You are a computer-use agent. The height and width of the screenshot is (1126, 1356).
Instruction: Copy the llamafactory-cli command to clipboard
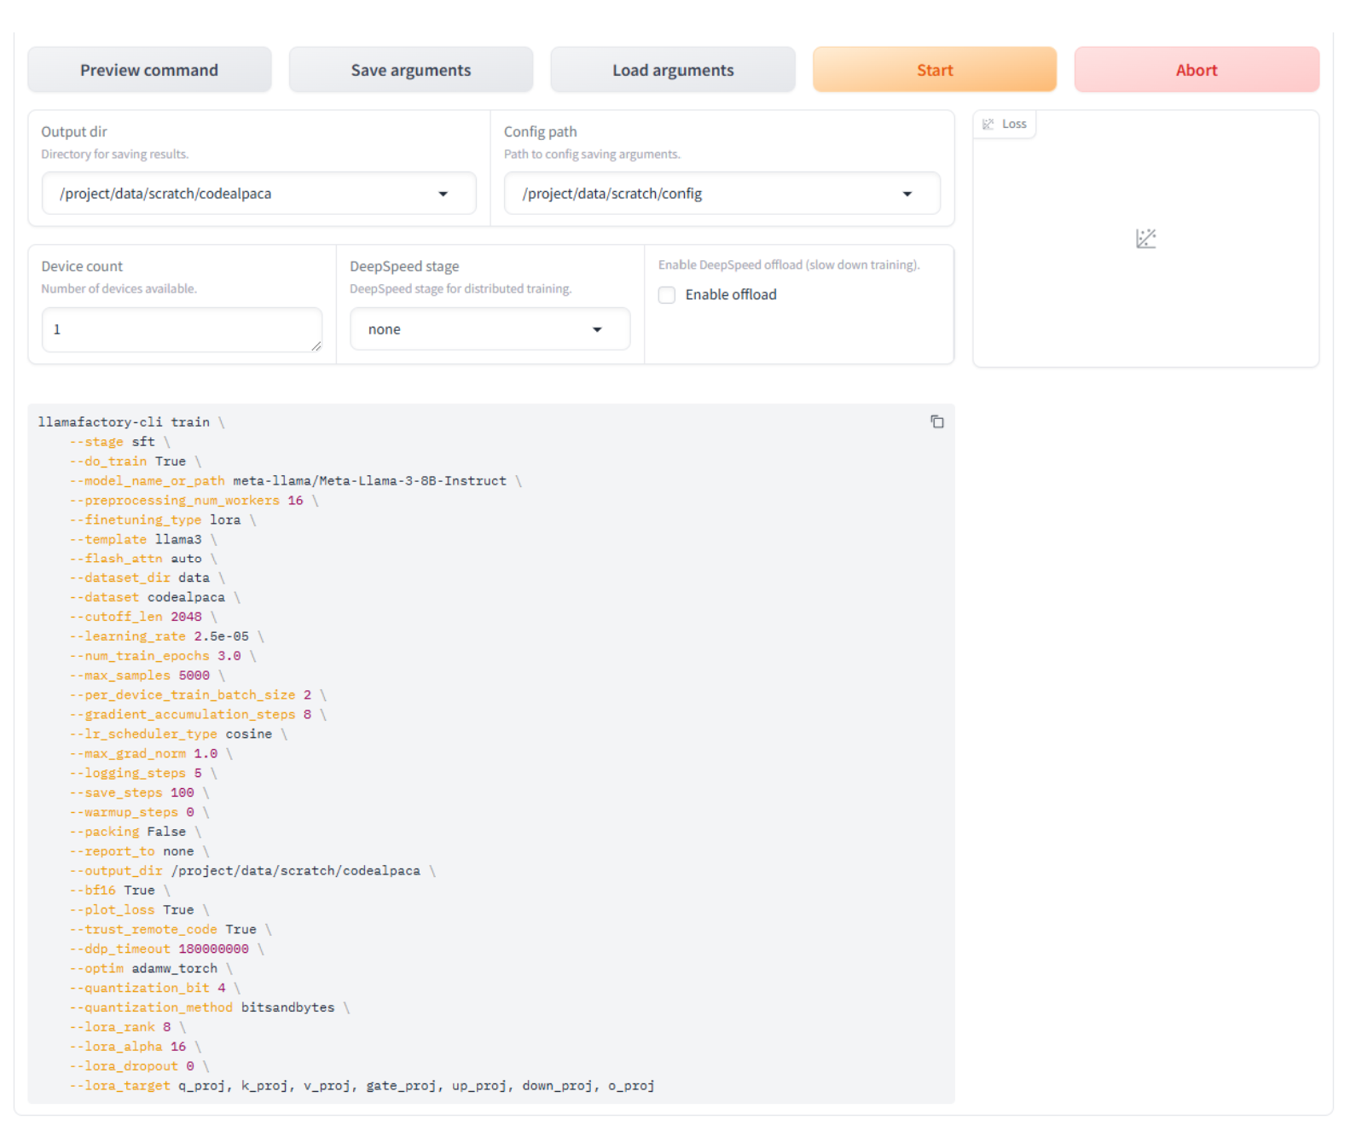[x=936, y=421]
